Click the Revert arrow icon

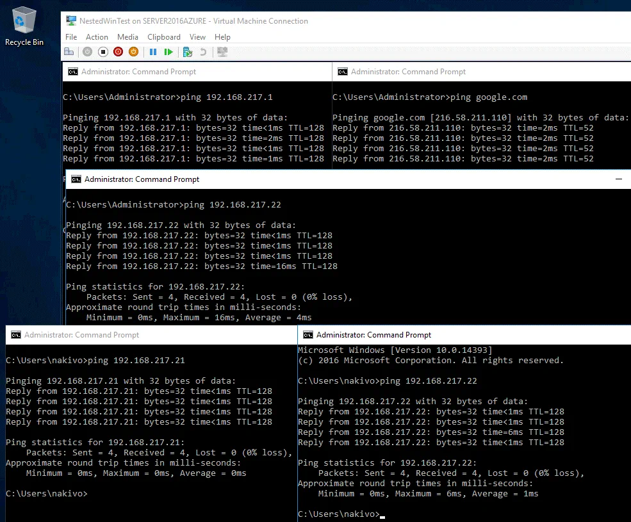(204, 52)
